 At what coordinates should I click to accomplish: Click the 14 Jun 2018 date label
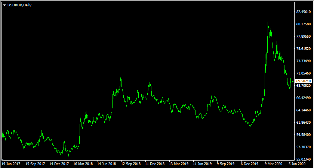coord(107,164)
